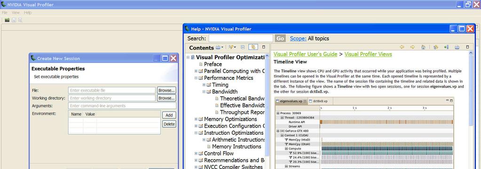Click the Scope link
The height and width of the screenshot is (169, 481).
pos(298,38)
